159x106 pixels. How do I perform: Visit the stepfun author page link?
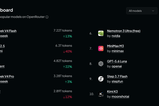pos(117,81)
